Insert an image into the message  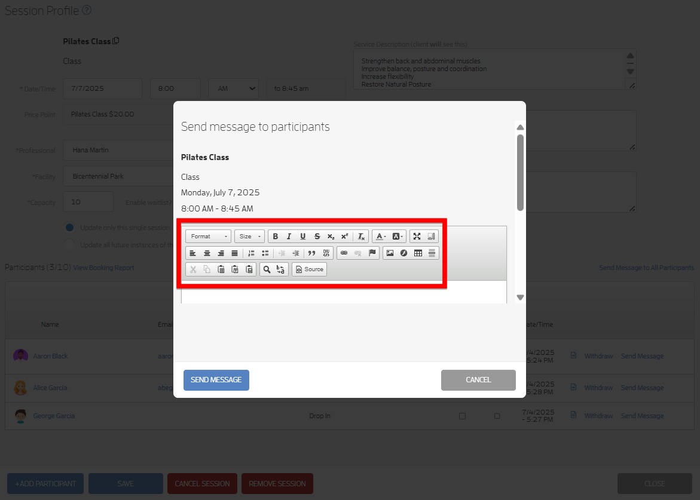(390, 253)
